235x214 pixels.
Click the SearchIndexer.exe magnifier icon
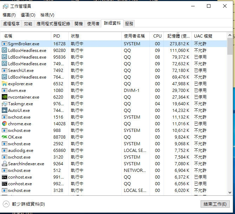point(4,163)
